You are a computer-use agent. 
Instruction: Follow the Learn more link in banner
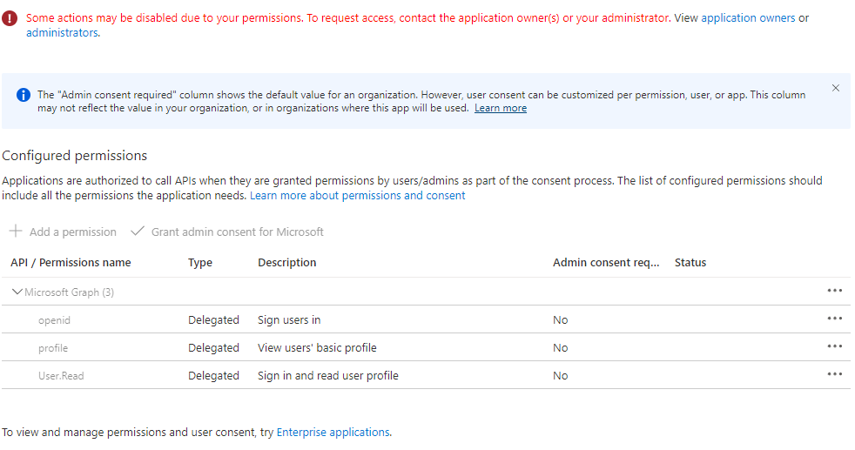pyautogui.click(x=501, y=108)
